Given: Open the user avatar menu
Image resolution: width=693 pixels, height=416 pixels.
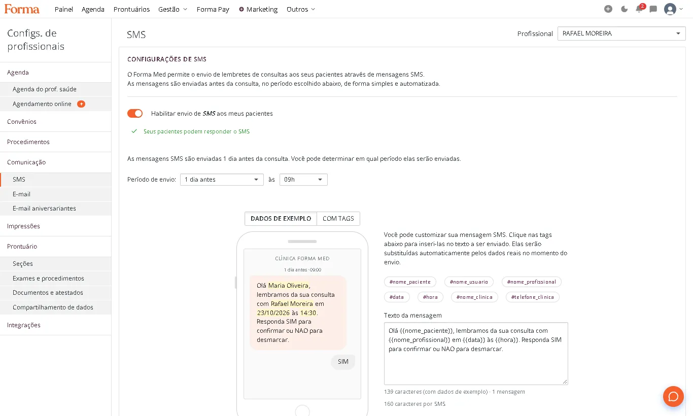Looking at the screenshot, I should [x=673, y=9].
